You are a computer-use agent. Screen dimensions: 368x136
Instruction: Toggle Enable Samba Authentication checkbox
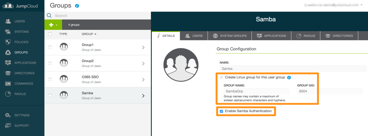pos(221,111)
